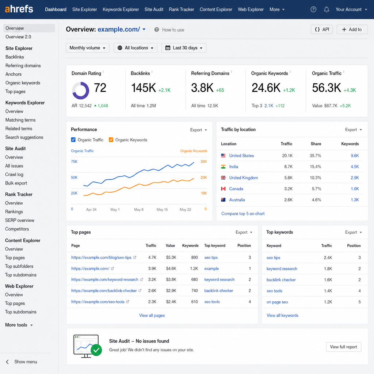Open the Top keywords Export dropdown

point(354,232)
